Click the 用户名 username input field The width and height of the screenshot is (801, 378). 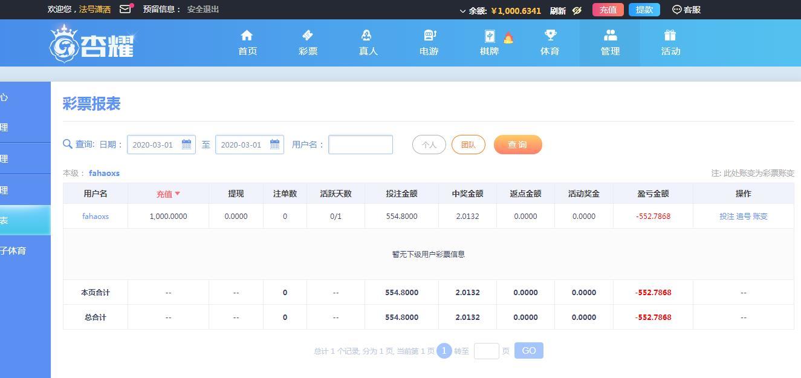[360, 145]
